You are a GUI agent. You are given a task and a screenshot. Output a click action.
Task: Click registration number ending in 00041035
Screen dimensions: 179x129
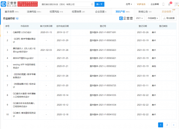(x=103, y=95)
